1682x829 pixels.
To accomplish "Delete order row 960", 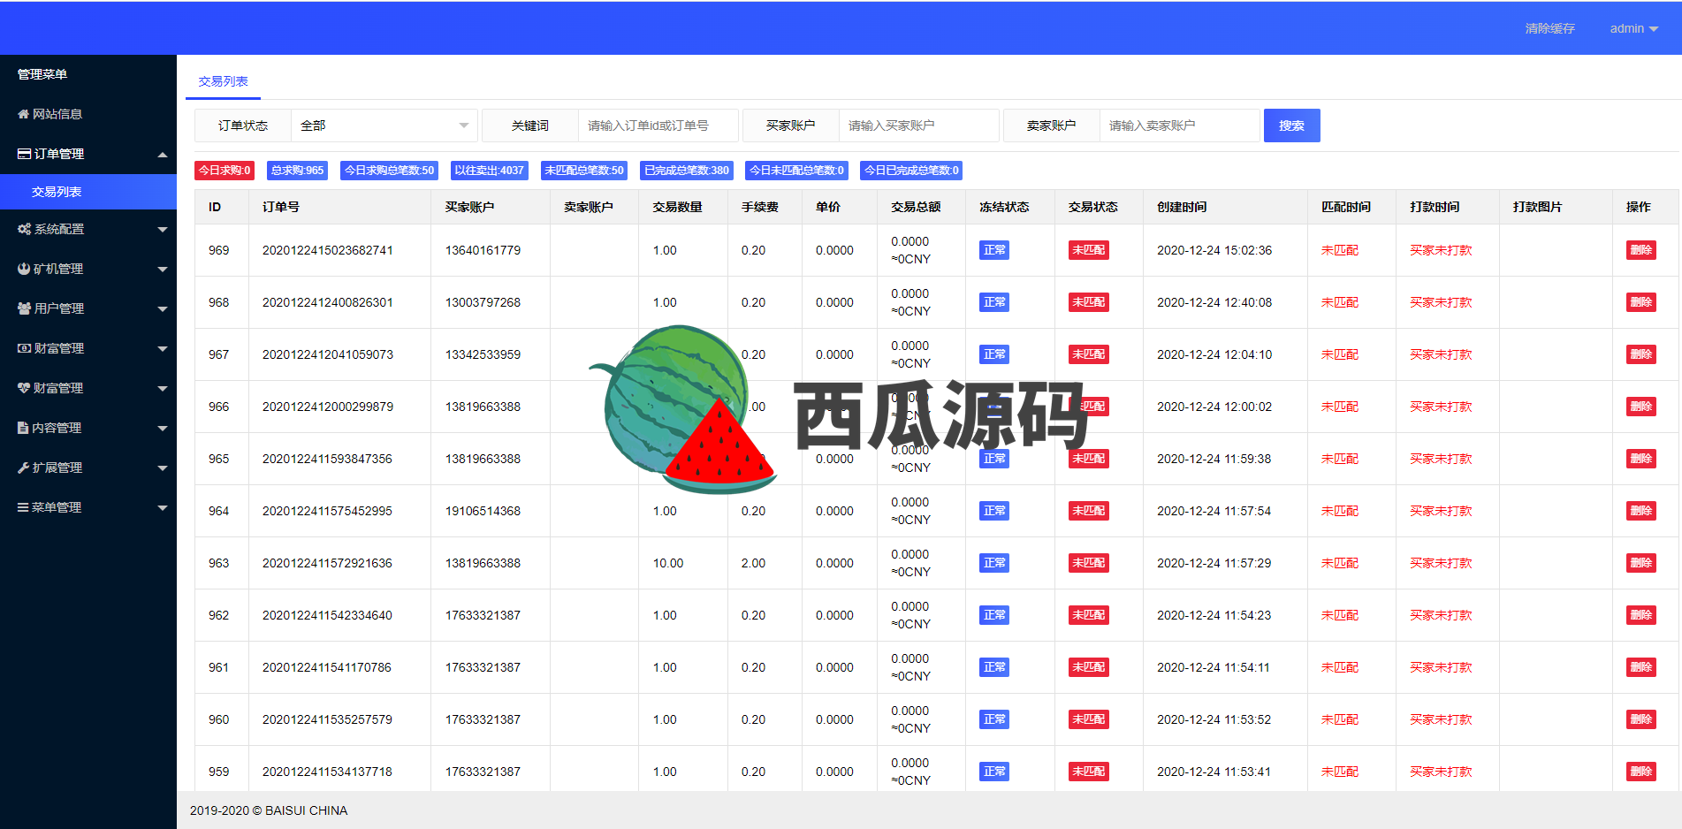I will 1641,719.
